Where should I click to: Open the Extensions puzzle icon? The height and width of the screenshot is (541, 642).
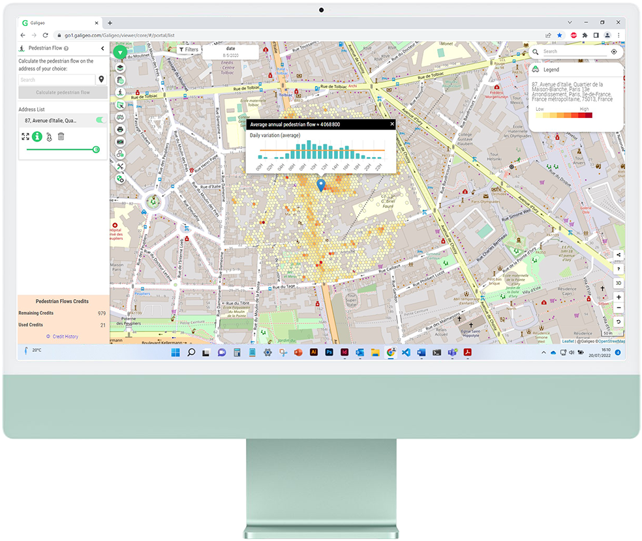coord(585,35)
